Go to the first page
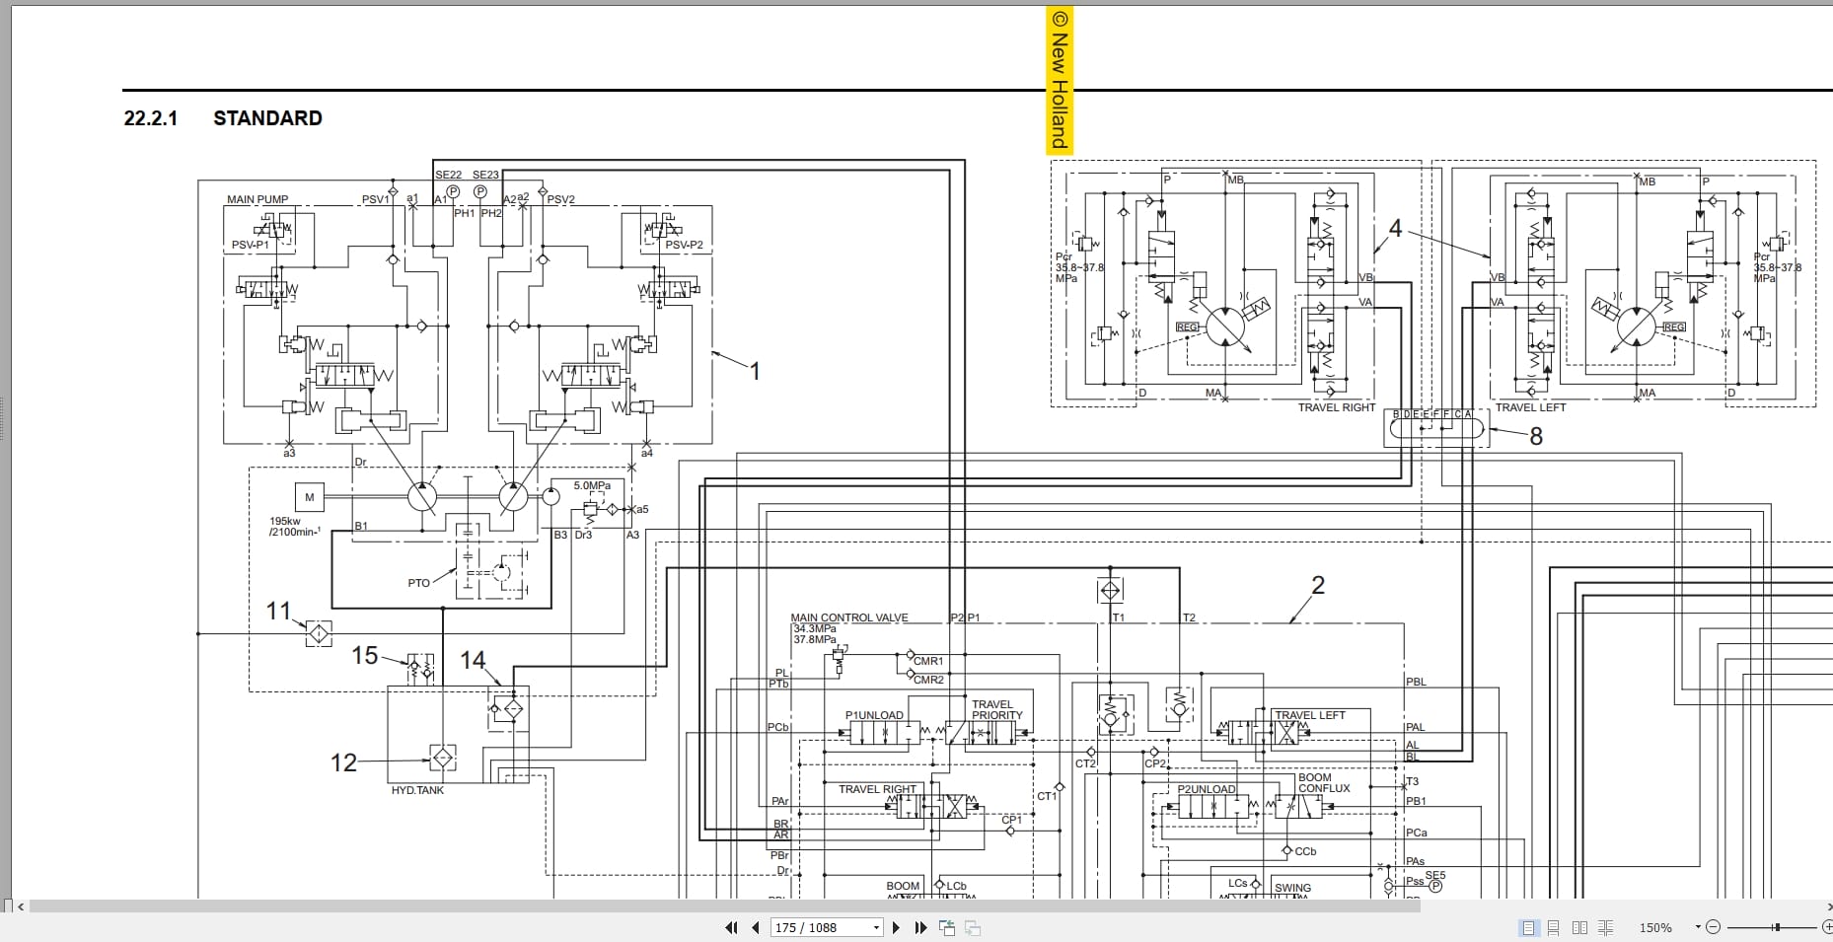This screenshot has width=1833, height=942. click(x=731, y=927)
